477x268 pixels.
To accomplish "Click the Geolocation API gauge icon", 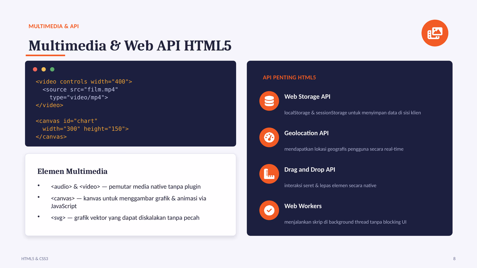I will [x=269, y=137].
